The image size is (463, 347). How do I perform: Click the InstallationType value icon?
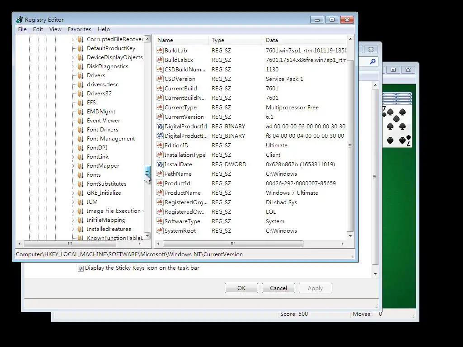pos(160,155)
